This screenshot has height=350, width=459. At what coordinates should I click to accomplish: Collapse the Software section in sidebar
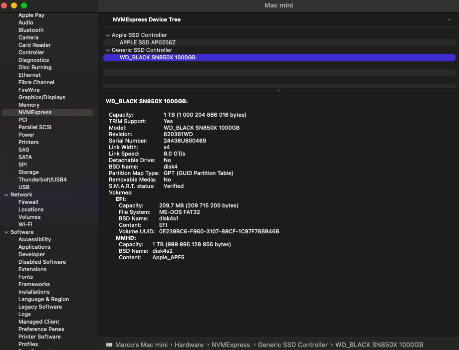pos(6,232)
